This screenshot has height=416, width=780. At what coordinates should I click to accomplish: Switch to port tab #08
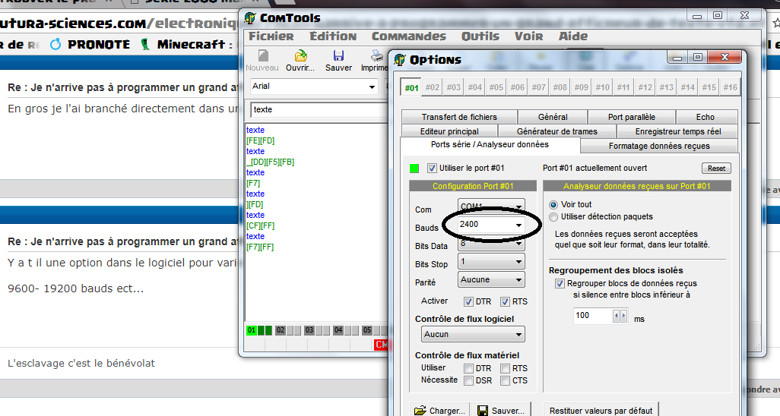tap(560, 87)
